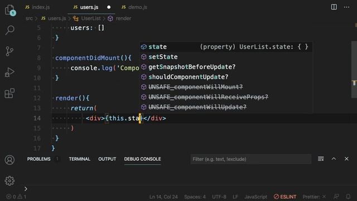Viewport: 357px width, 201px height.
Task: Click the unsaved dot on users.js tab
Action: (109, 7)
